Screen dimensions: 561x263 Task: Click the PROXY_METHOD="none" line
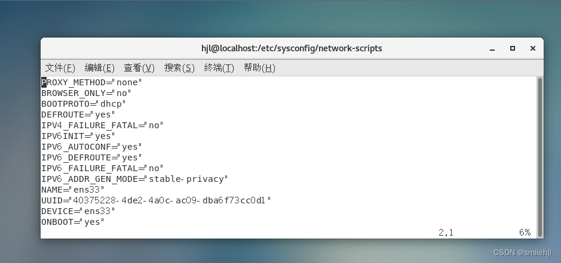coord(91,82)
